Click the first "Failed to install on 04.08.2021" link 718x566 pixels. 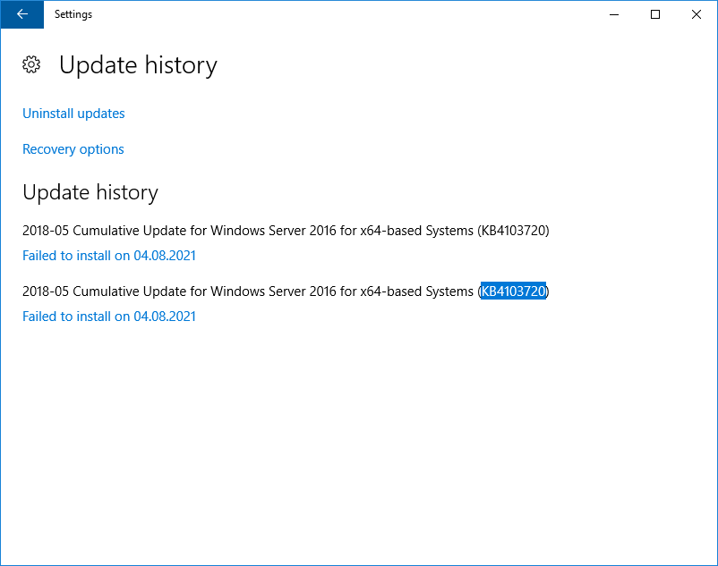109,256
